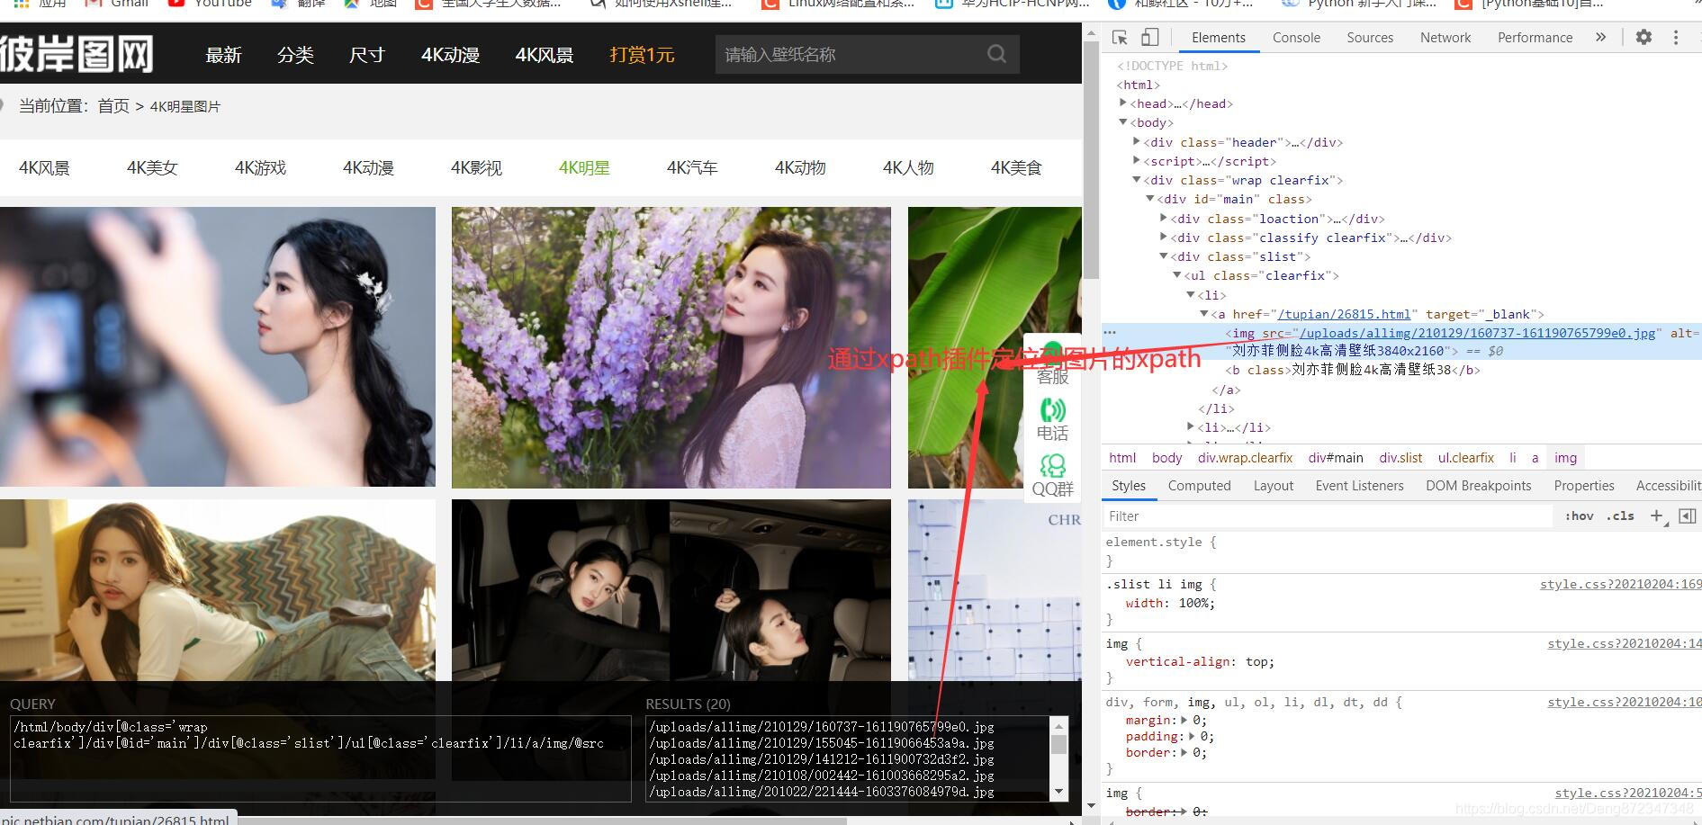Viewport: 1702px width, 825px height.
Task: Expand the div class loaction node
Action: pyautogui.click(x=1164, y=218)
